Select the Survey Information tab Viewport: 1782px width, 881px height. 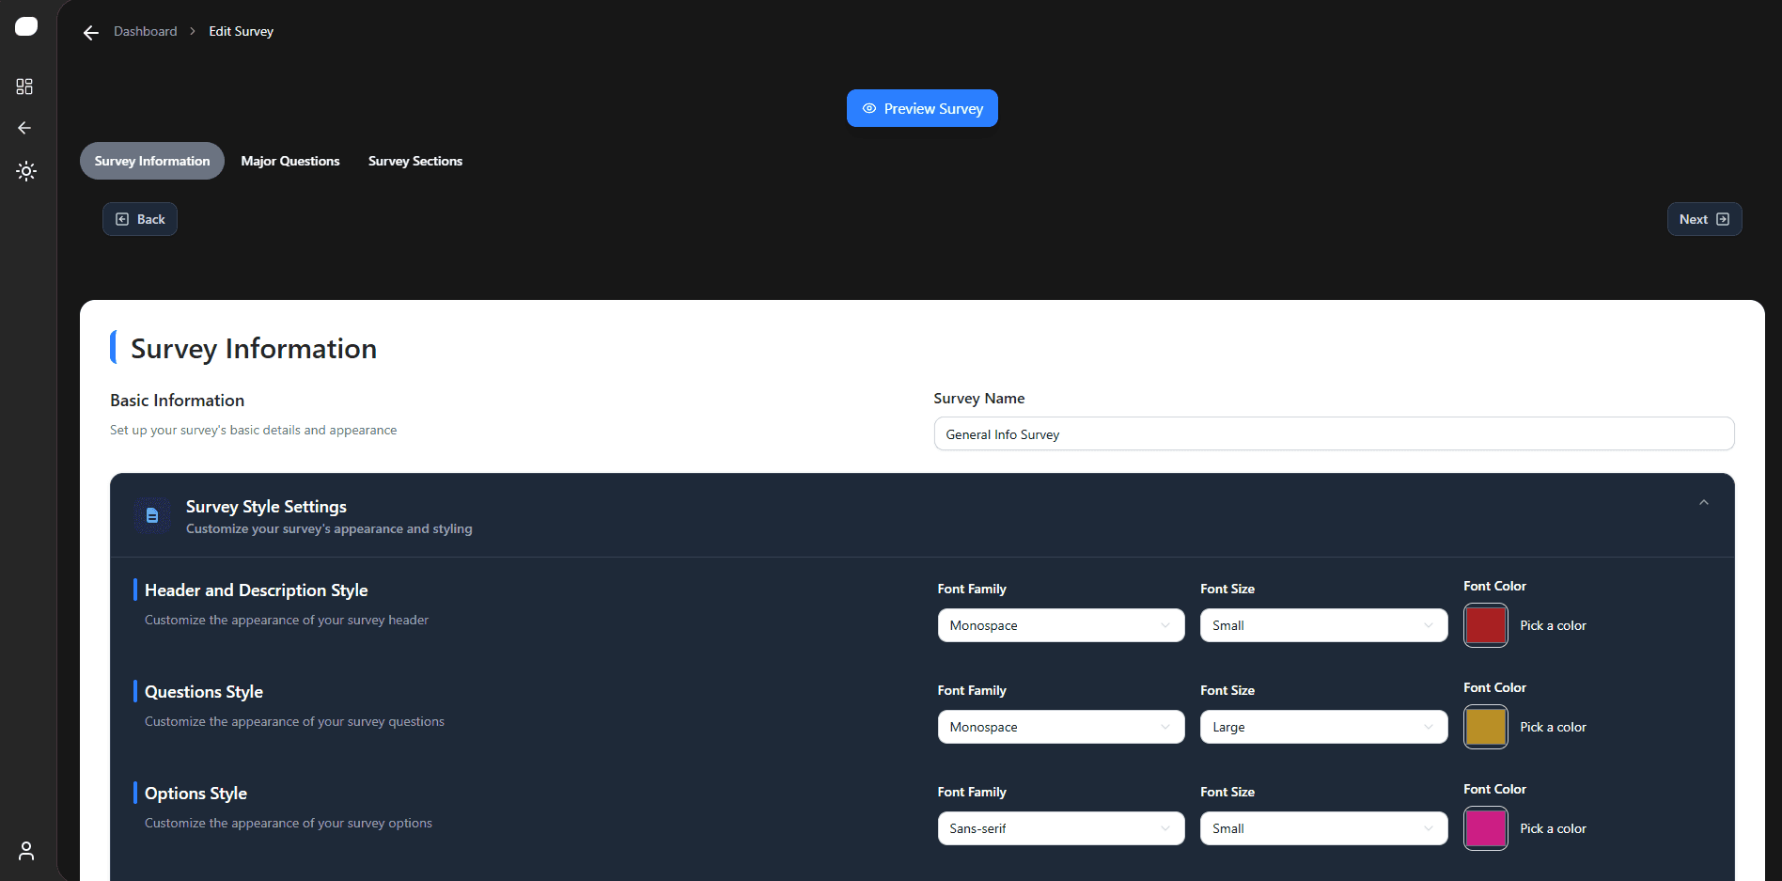pyautogui.click(x=152, y=161)
